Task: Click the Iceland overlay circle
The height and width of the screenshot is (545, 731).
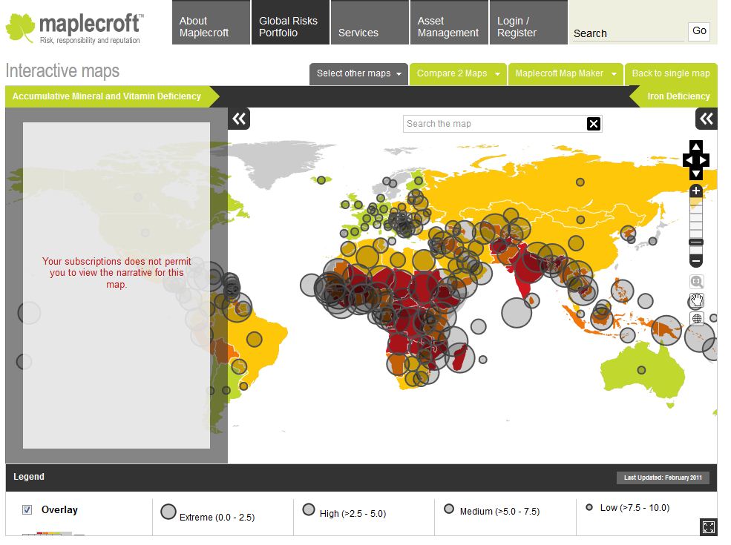Action: pos(321,179)
